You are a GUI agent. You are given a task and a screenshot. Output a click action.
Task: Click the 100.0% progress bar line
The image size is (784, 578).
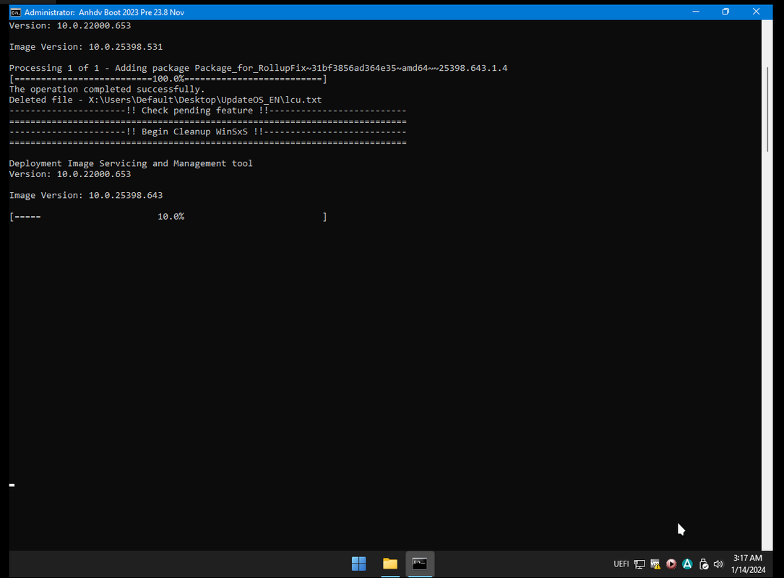click(x=168, y=79)
